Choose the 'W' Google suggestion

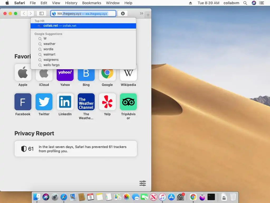83,39
